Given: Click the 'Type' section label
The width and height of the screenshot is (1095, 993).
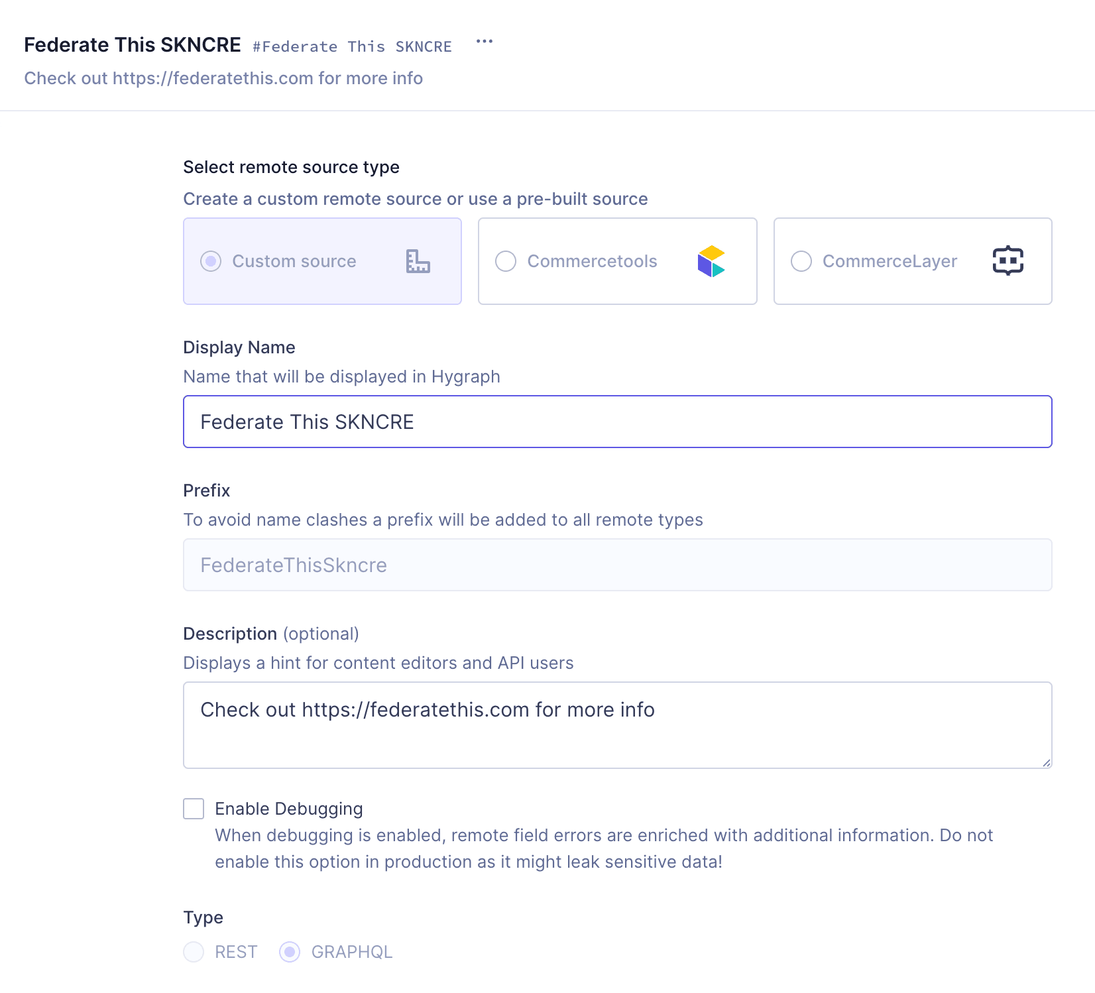Looking at the screenshot, I should click(203, 917).
